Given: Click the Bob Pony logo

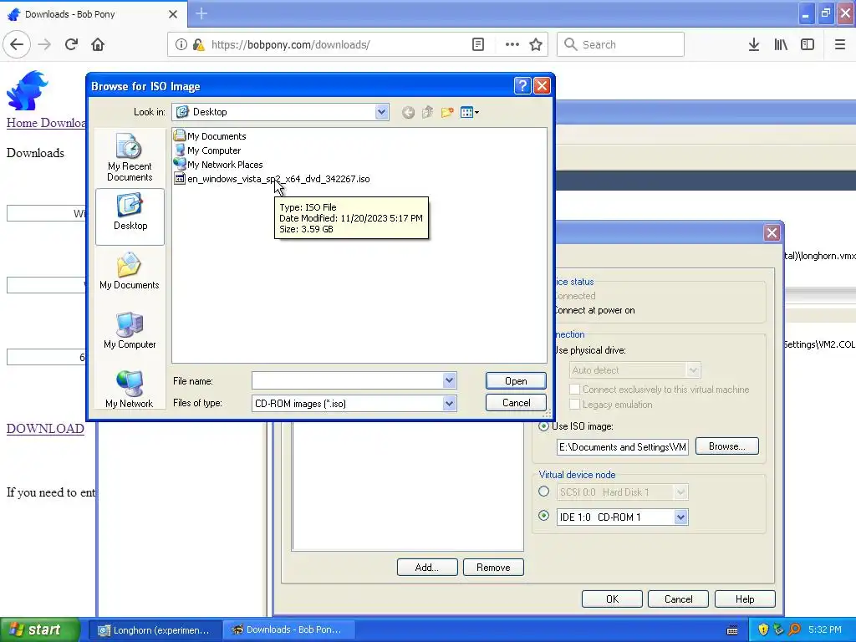Looking at the screenshot, I should (x=28, y=90).
